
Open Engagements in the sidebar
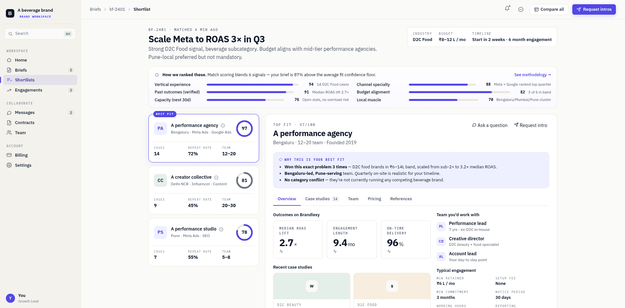pos(40,90)
